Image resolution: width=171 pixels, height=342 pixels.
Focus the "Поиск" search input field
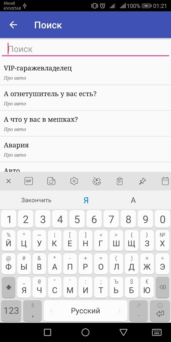click(x=85, y=49)
